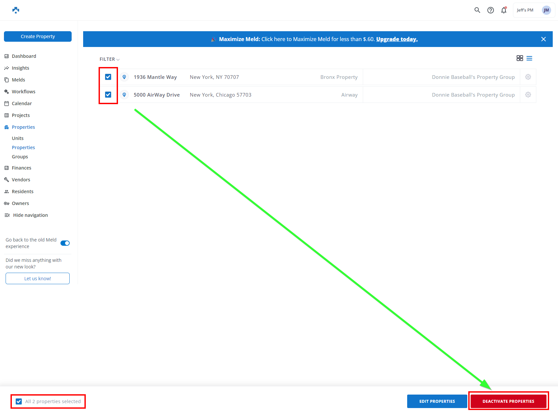The height and width of the screenshot is (411, 558).
Task: Open the notifications bell
Action: 503,10
